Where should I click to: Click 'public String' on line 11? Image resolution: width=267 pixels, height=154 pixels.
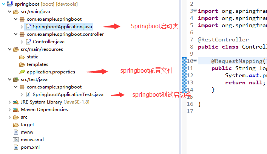(234, 68)
